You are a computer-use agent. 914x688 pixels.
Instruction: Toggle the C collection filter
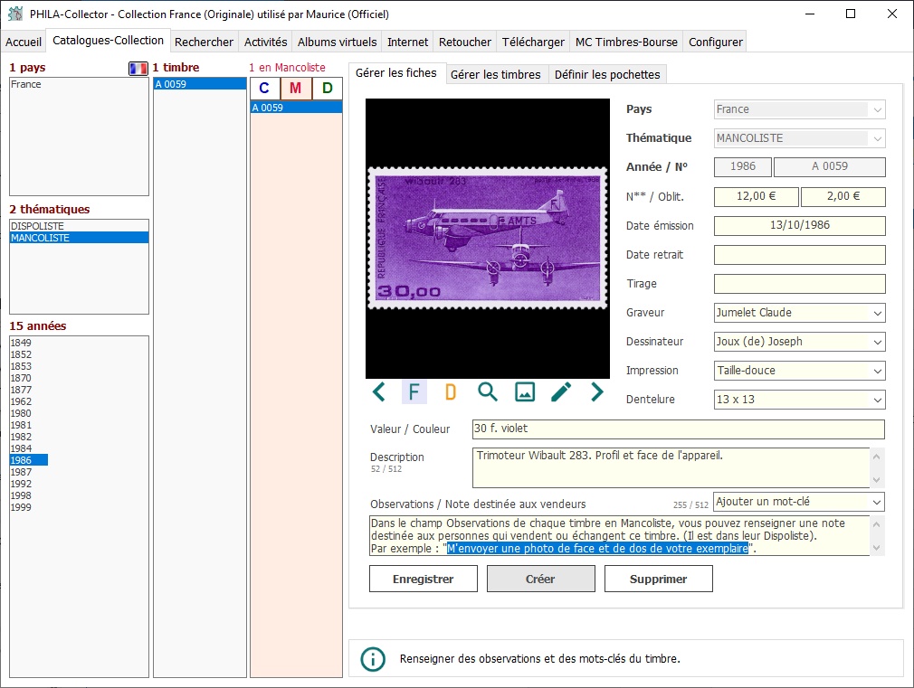pyautogui.click(x=264, y=88)
